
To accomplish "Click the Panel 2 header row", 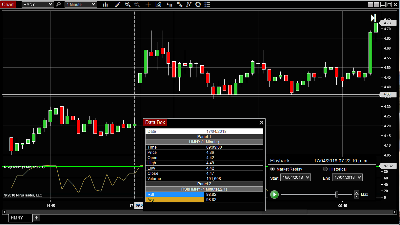I will (204, 184).
